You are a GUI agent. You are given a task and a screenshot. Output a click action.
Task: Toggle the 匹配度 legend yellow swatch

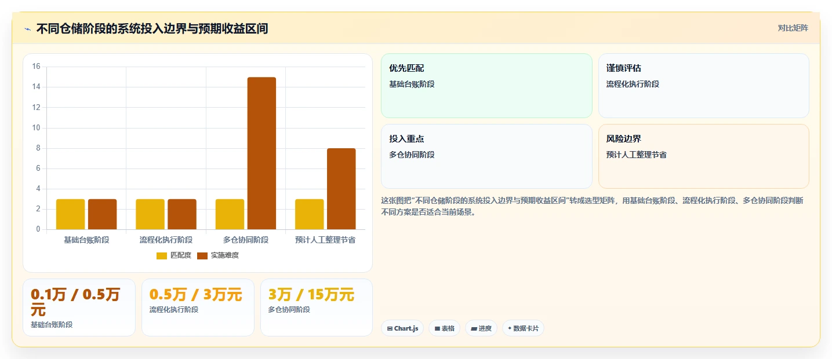pyautogui.click(x=162, y=255)
